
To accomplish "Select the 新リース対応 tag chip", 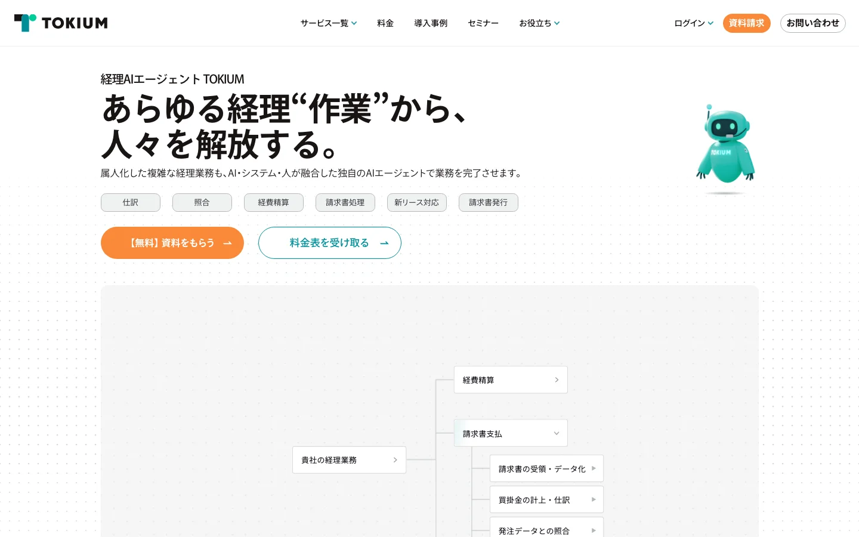I will tap(417, 202).
